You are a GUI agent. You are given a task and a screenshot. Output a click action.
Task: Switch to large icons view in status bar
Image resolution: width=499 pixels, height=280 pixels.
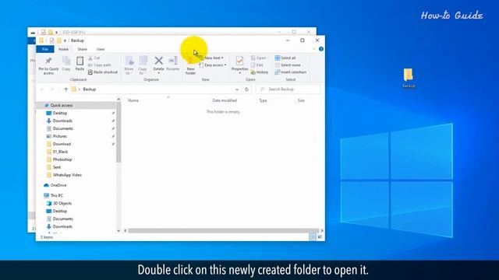click(x=320, y=236)
